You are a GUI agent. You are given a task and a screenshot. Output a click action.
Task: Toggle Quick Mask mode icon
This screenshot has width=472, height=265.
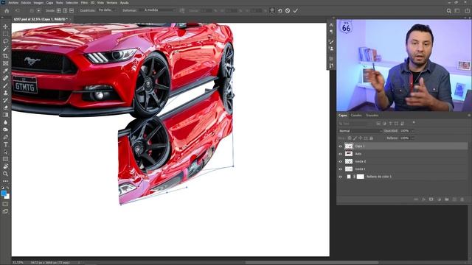coord(5,205)
